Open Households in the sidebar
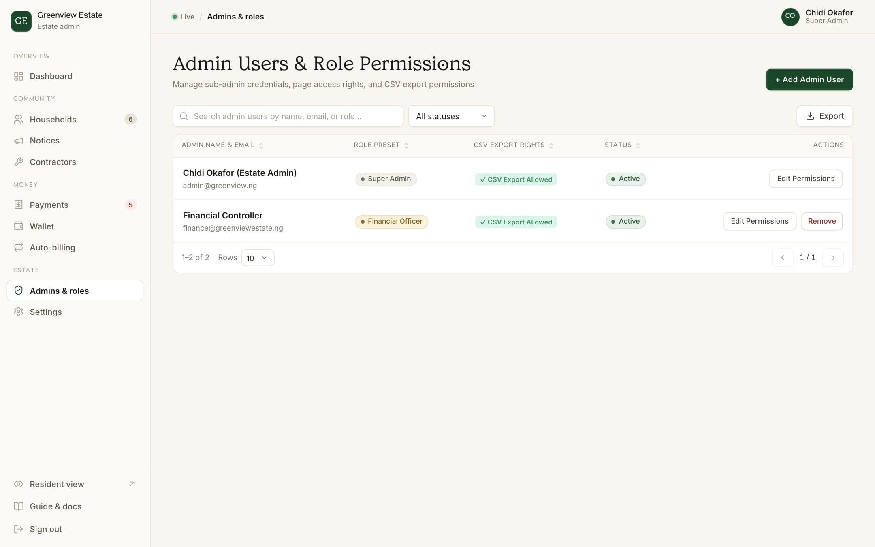This screenshot has width=875, height=547. tap(75, 119)
